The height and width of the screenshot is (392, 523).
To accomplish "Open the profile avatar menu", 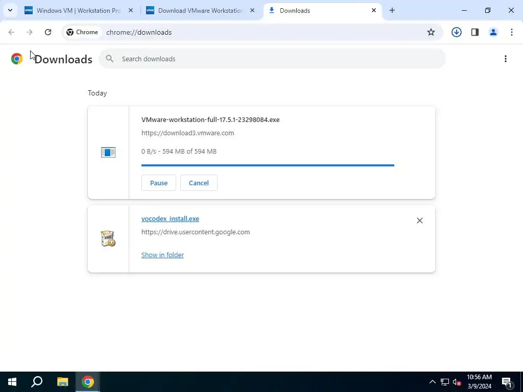I will [493, 32].
